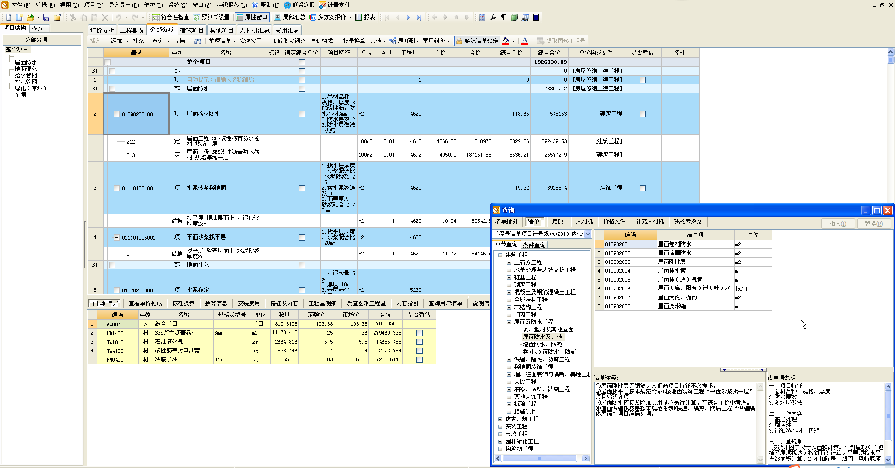Run 符合性检查 compliance check
895x468 pixels.
coord(171,17)
